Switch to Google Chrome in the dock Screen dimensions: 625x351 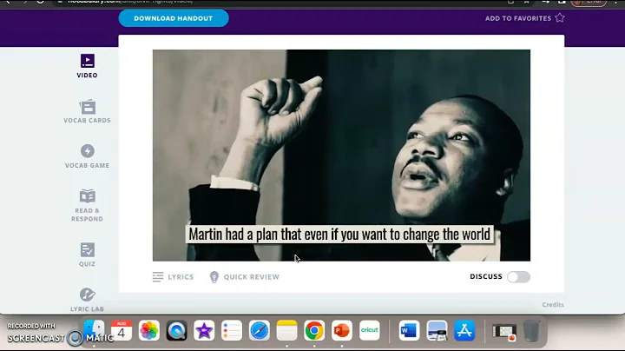coord(314,331)
